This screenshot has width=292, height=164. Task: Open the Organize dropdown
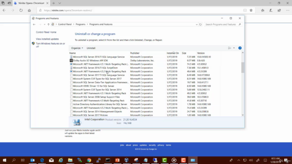pyautogui.click(x=77, y=48)
